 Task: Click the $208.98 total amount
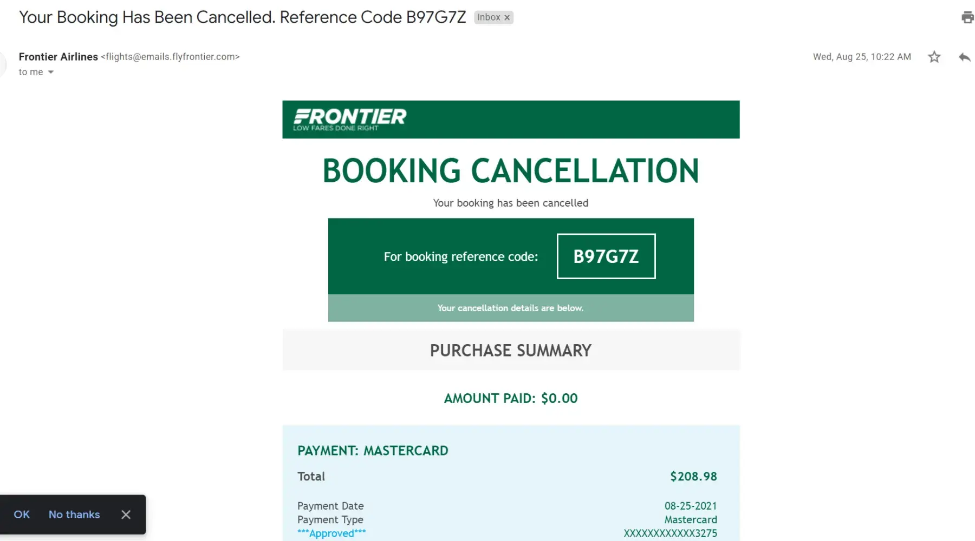[693, 477]
